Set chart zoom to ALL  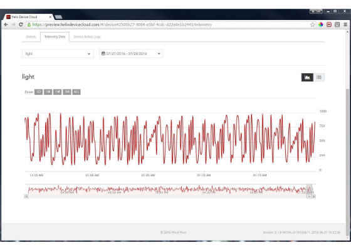76,92
